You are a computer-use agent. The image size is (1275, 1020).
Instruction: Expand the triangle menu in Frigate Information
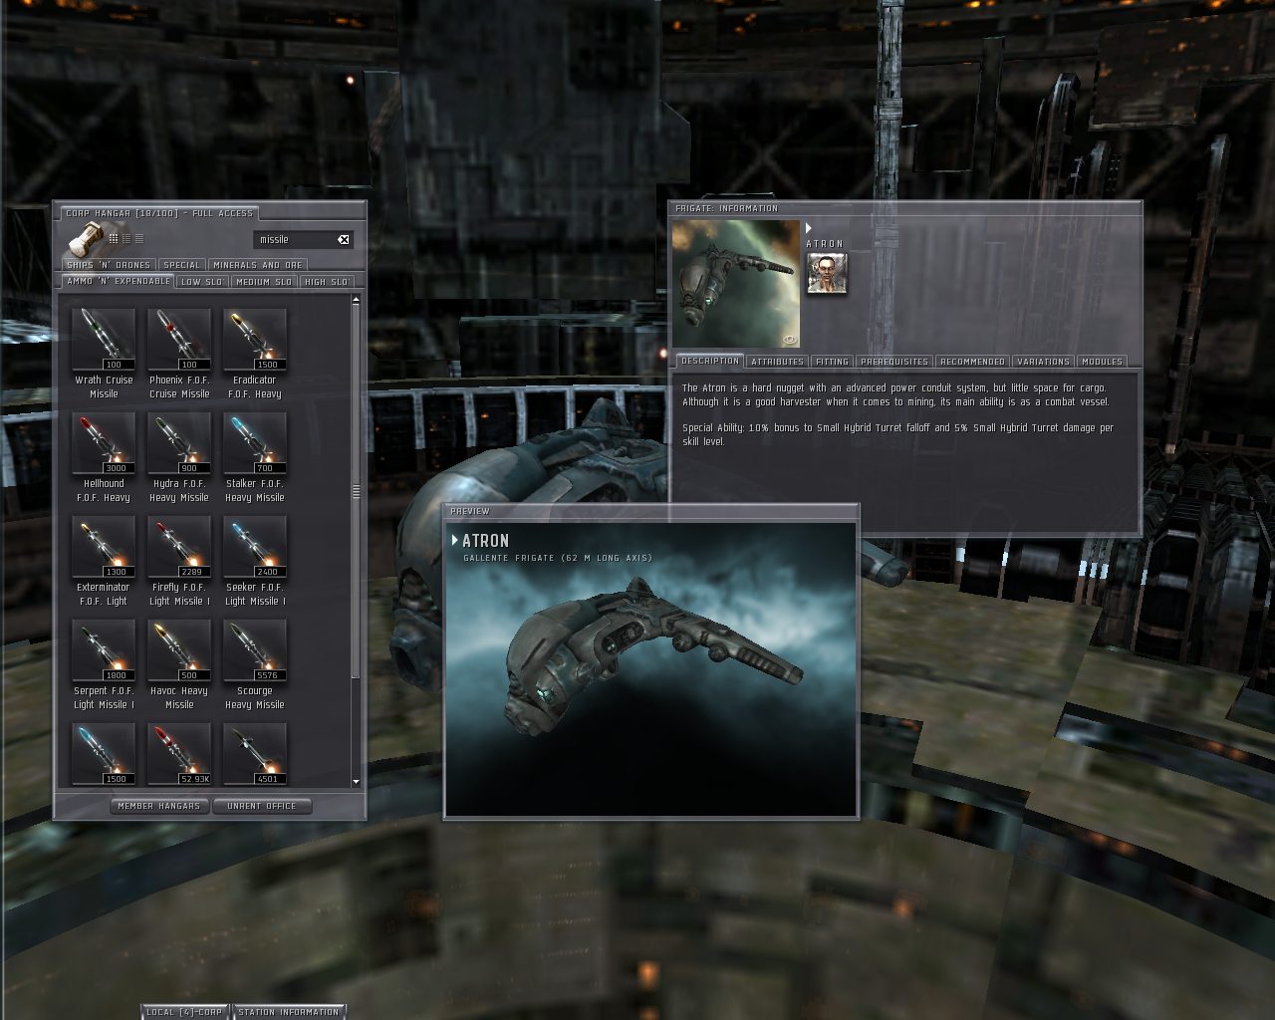[x=809, y=228]
